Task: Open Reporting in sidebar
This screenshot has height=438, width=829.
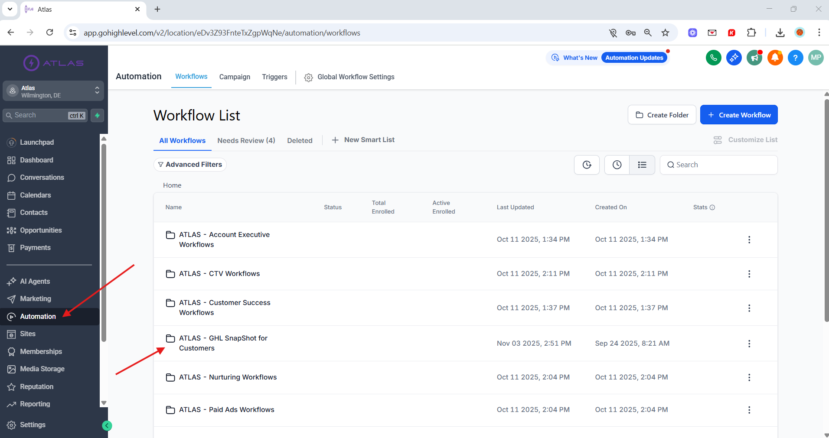Action: [35, 404]
